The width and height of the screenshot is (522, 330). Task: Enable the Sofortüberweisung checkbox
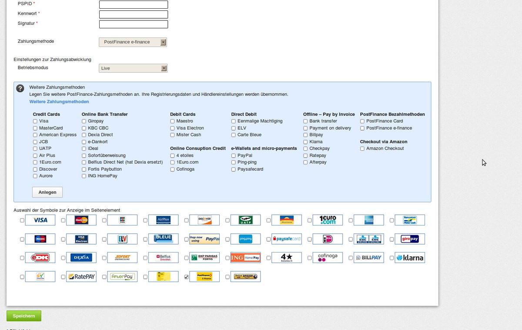point(84,155)
